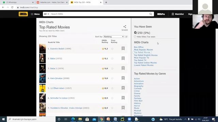Show hidden system tray icons
218x122 pixels.
pyautogui.click(x=185, y=119)
